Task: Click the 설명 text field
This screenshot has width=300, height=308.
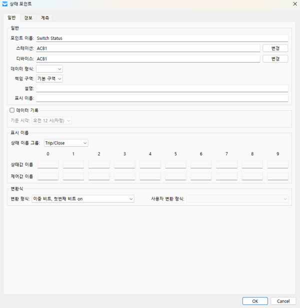Action: coord(162,88)
